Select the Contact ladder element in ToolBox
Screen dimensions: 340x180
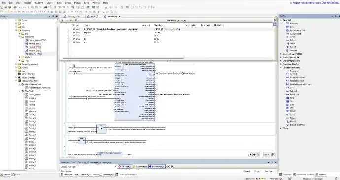(292, 74)
